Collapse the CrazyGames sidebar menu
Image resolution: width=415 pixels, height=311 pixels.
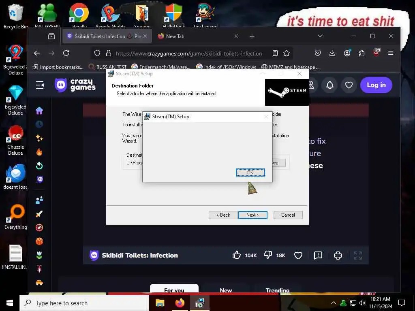[40, 85]
